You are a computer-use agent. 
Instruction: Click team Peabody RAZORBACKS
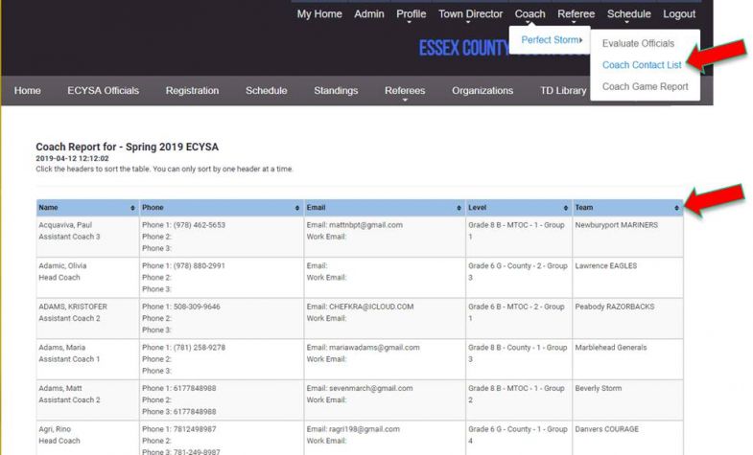tap(615, 307)
